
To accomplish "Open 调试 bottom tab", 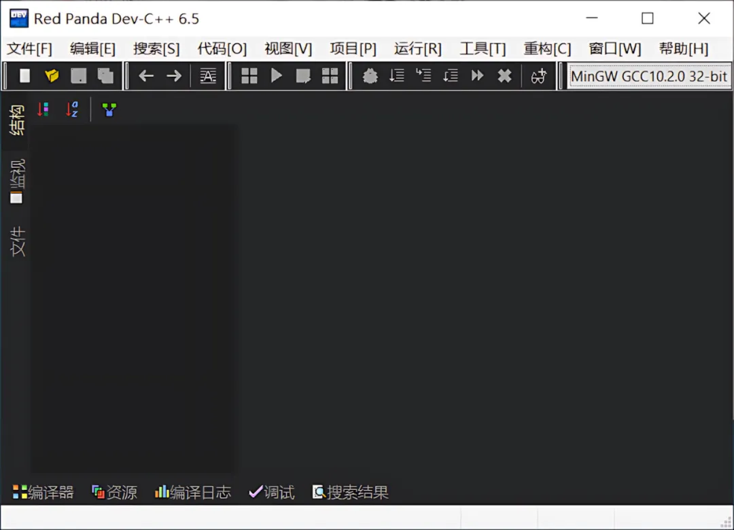I will [271, 492].
